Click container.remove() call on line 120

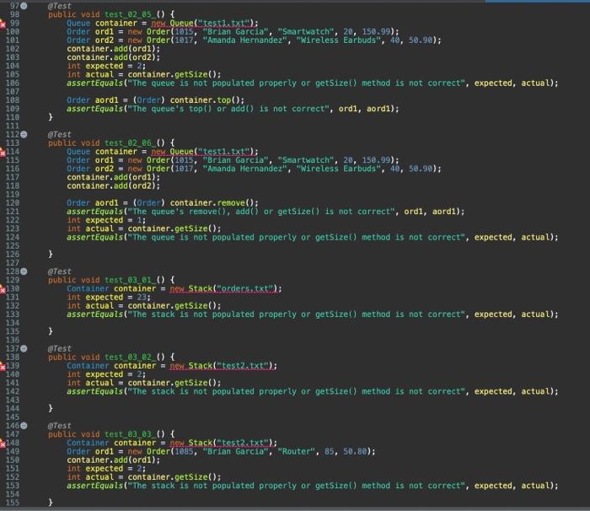point(212,203)
